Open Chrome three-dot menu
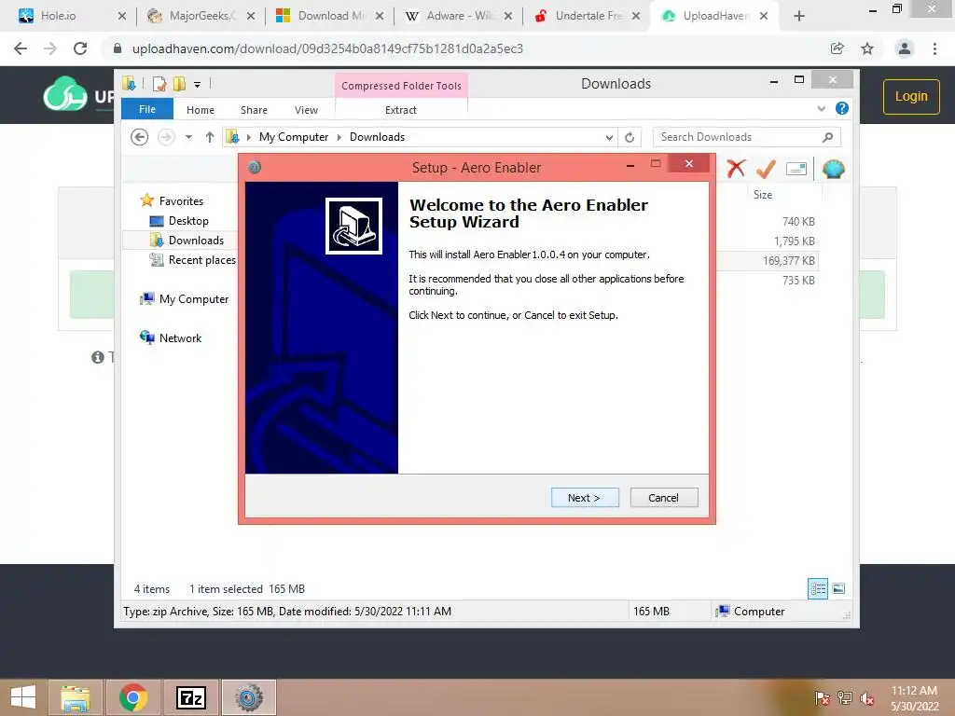The height and width of the screenshot is (716, 955). tap(934, 48)
